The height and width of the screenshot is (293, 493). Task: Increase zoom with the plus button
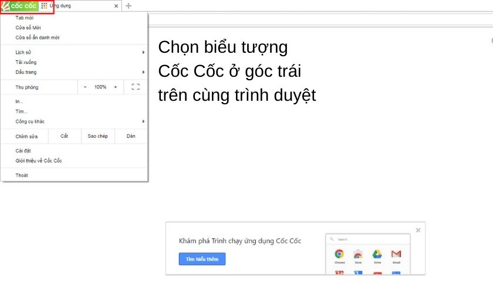tap(116, 87)
